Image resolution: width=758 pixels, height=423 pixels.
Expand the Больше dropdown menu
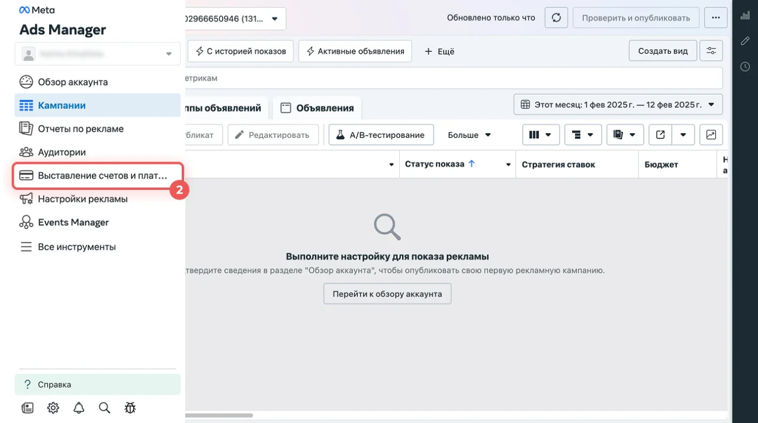pyautogui.click(x=469, y=135)
